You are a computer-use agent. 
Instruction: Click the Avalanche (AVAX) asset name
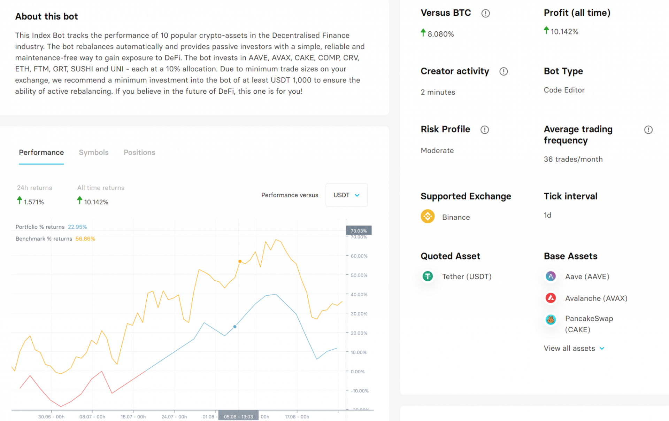[x=596, y=298]
